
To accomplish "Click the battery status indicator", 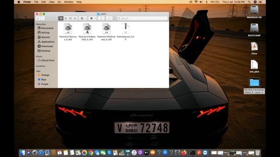I will [215, 2].
